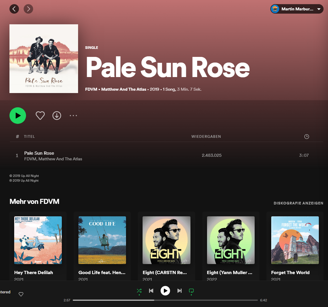
Task: Open FDVM, Matthew And The Atlas track artists
Action: 53,159
